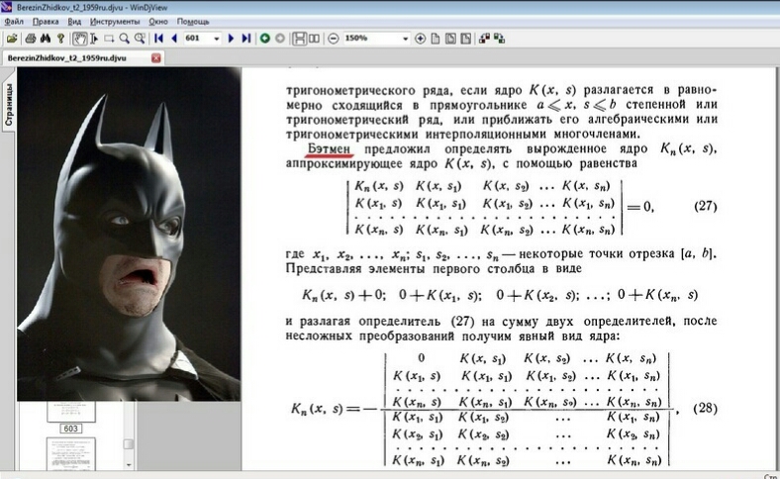Rotate the page right
This screenshot has height=479, width=780.
[x=500, y=39]
